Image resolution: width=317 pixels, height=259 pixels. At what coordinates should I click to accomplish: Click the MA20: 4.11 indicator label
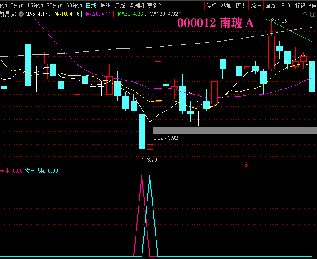pyautogui.click(x=98, y=14)
